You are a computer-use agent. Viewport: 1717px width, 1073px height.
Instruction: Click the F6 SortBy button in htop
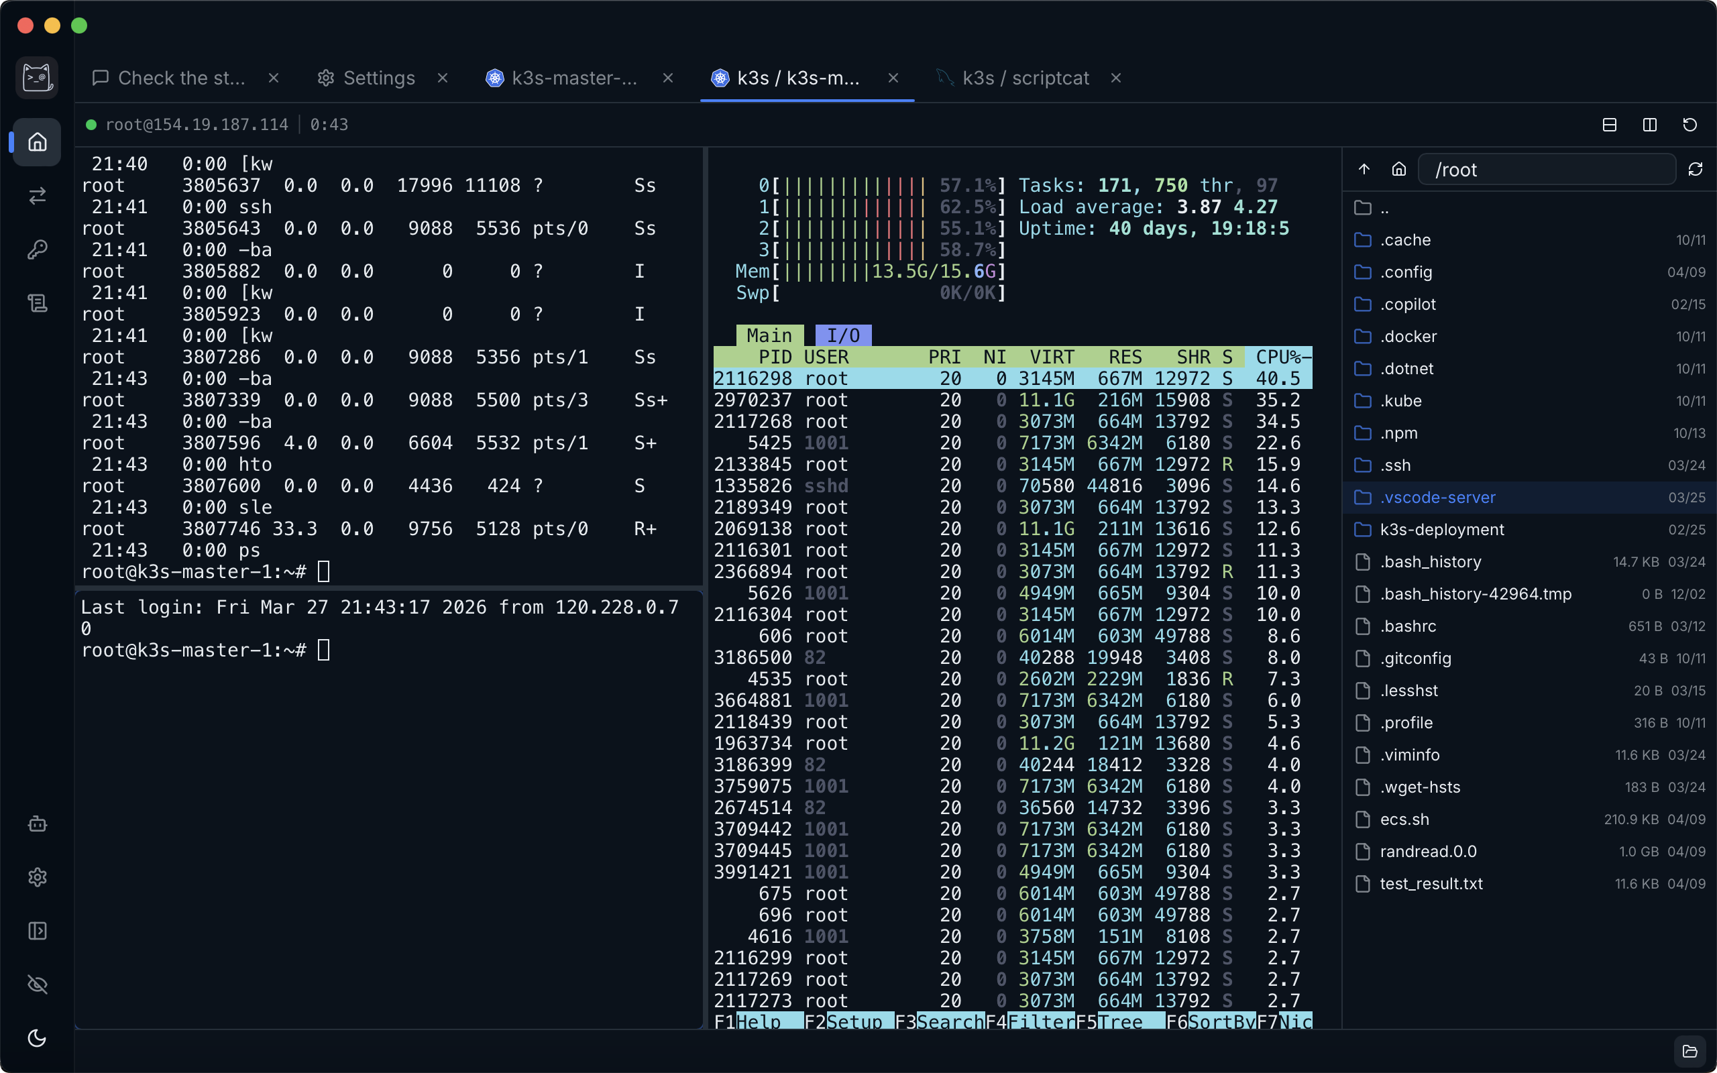tap(1211, 1021)
